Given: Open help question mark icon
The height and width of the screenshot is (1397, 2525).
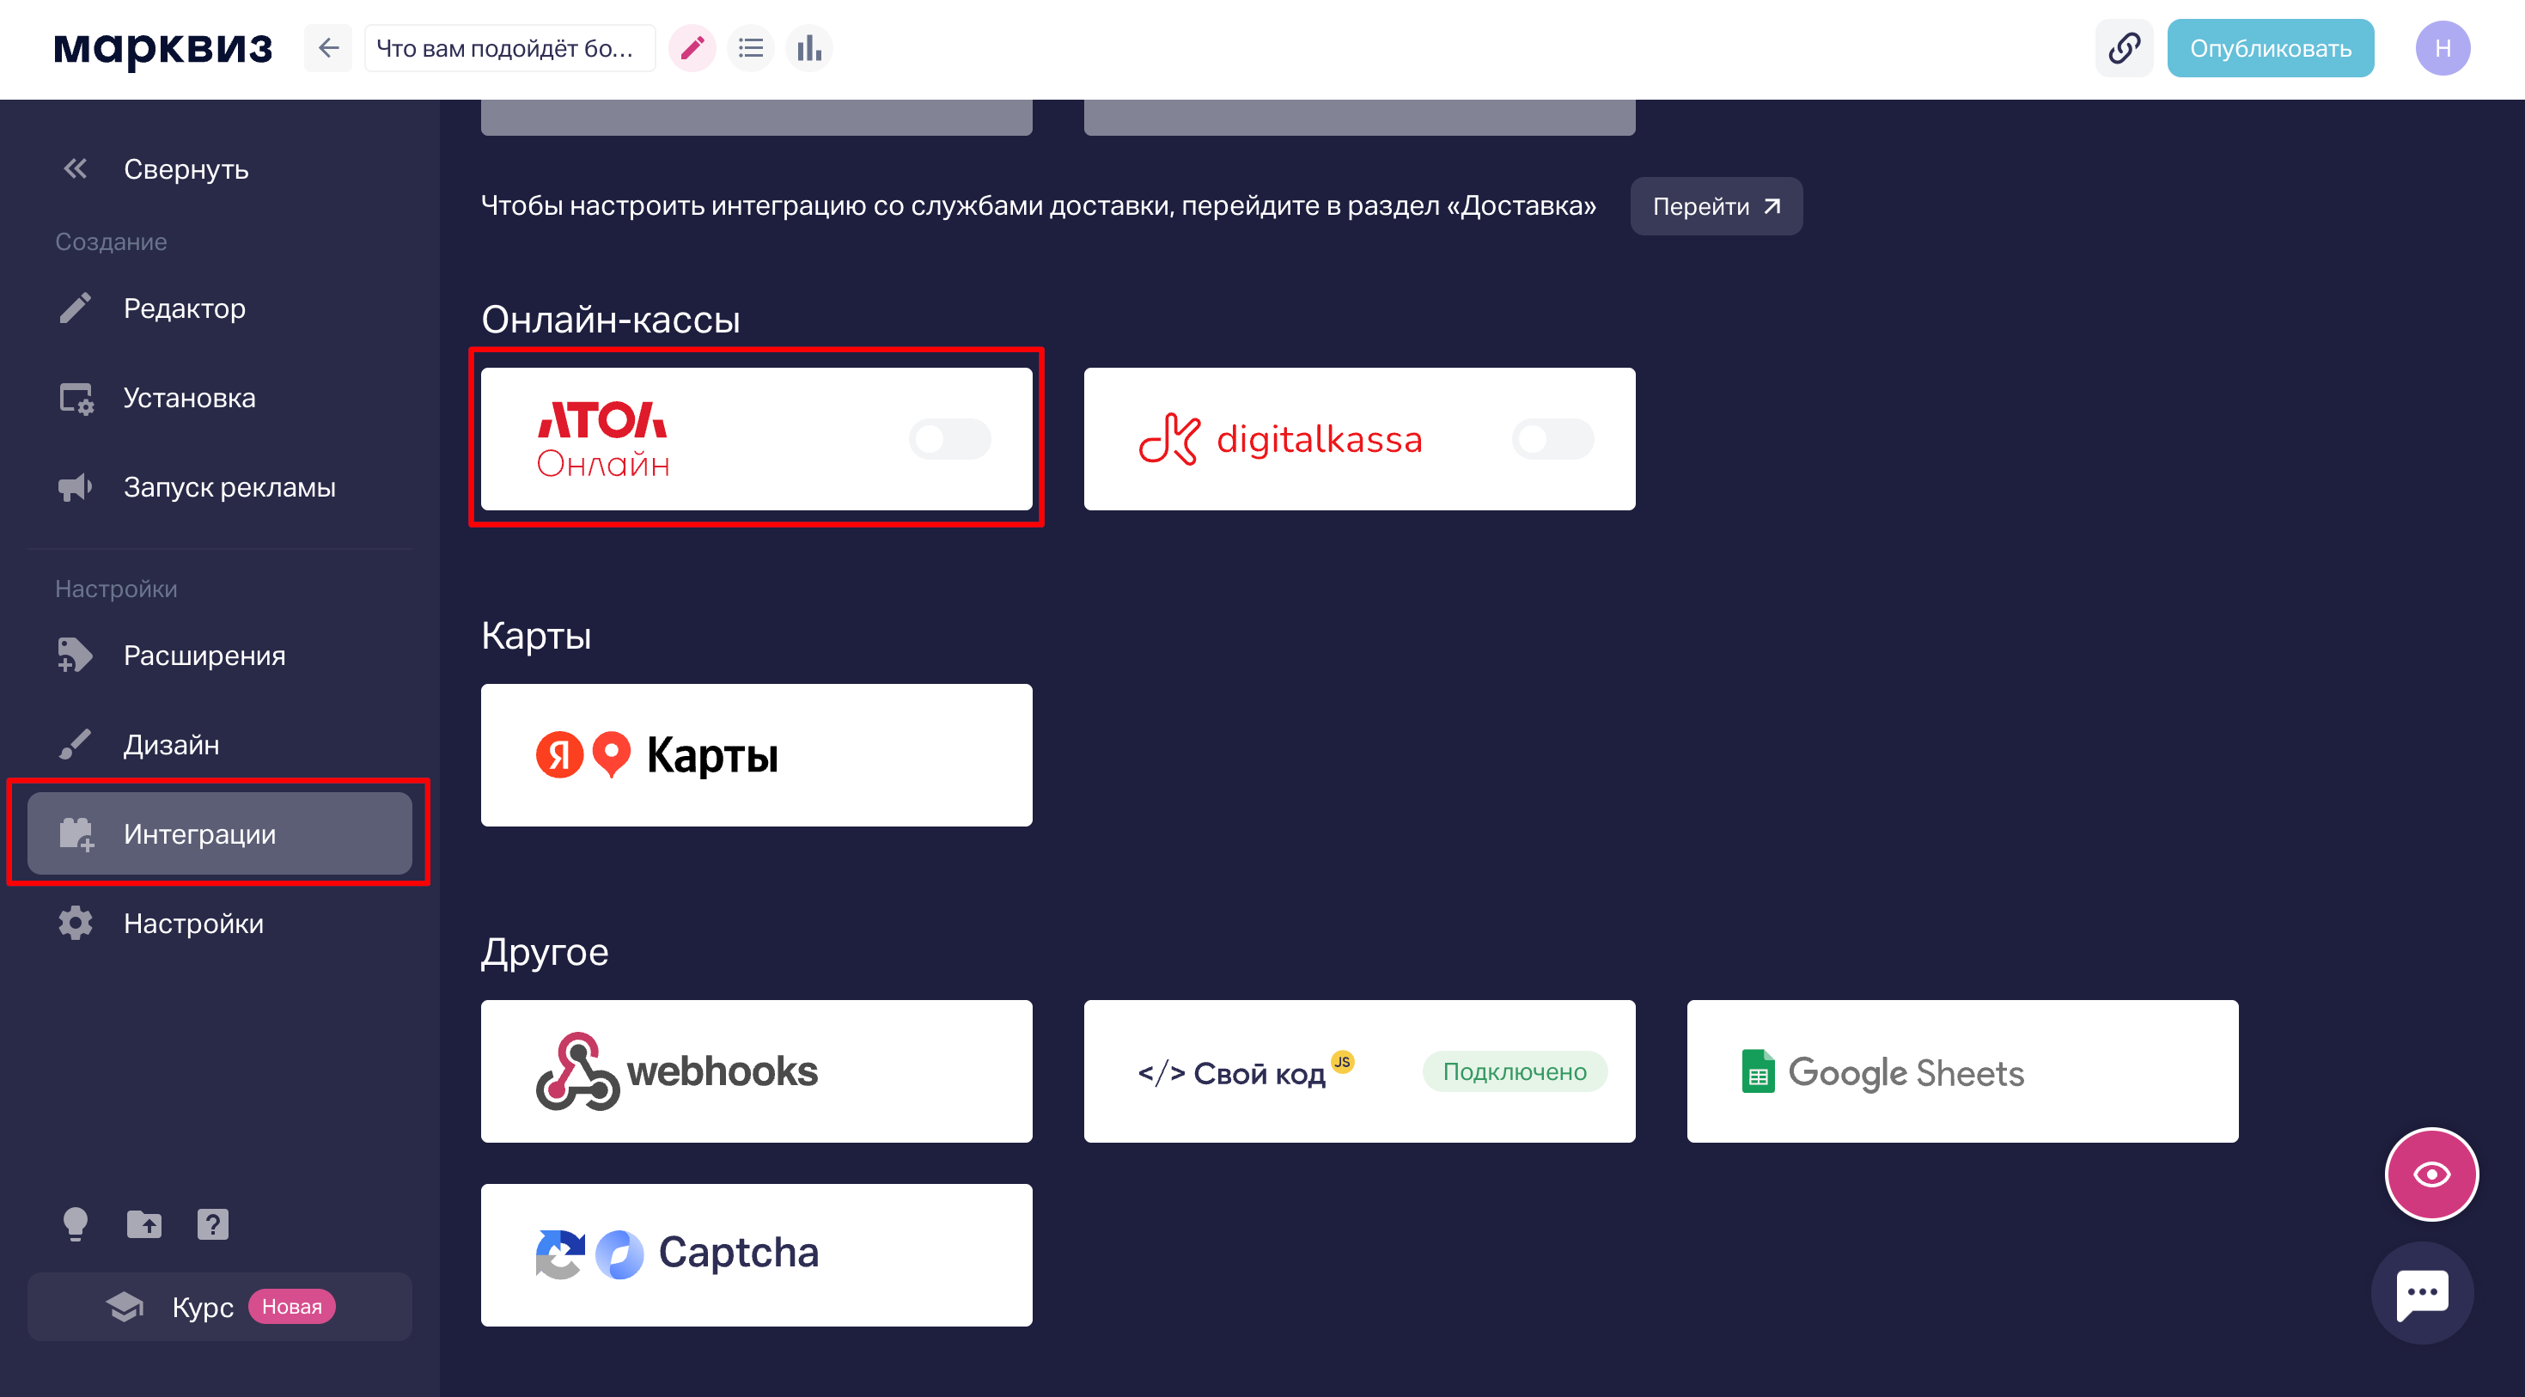Looking at the screenshot, I should click(x=213, y=1223).
